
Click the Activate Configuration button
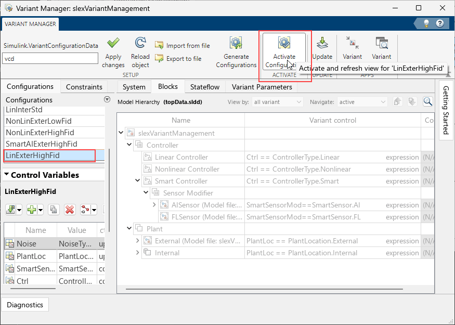(284, 51)
